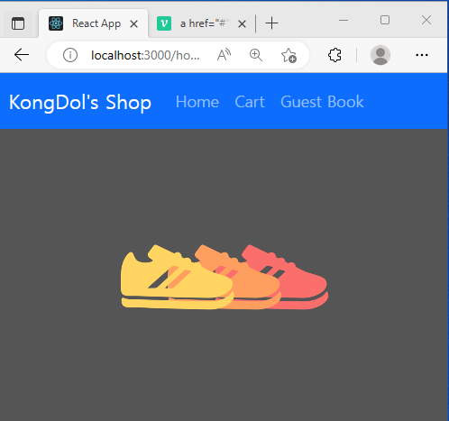449x421 pixels.
Task: Open Settings and more menu
Action: tap(422, 55)
